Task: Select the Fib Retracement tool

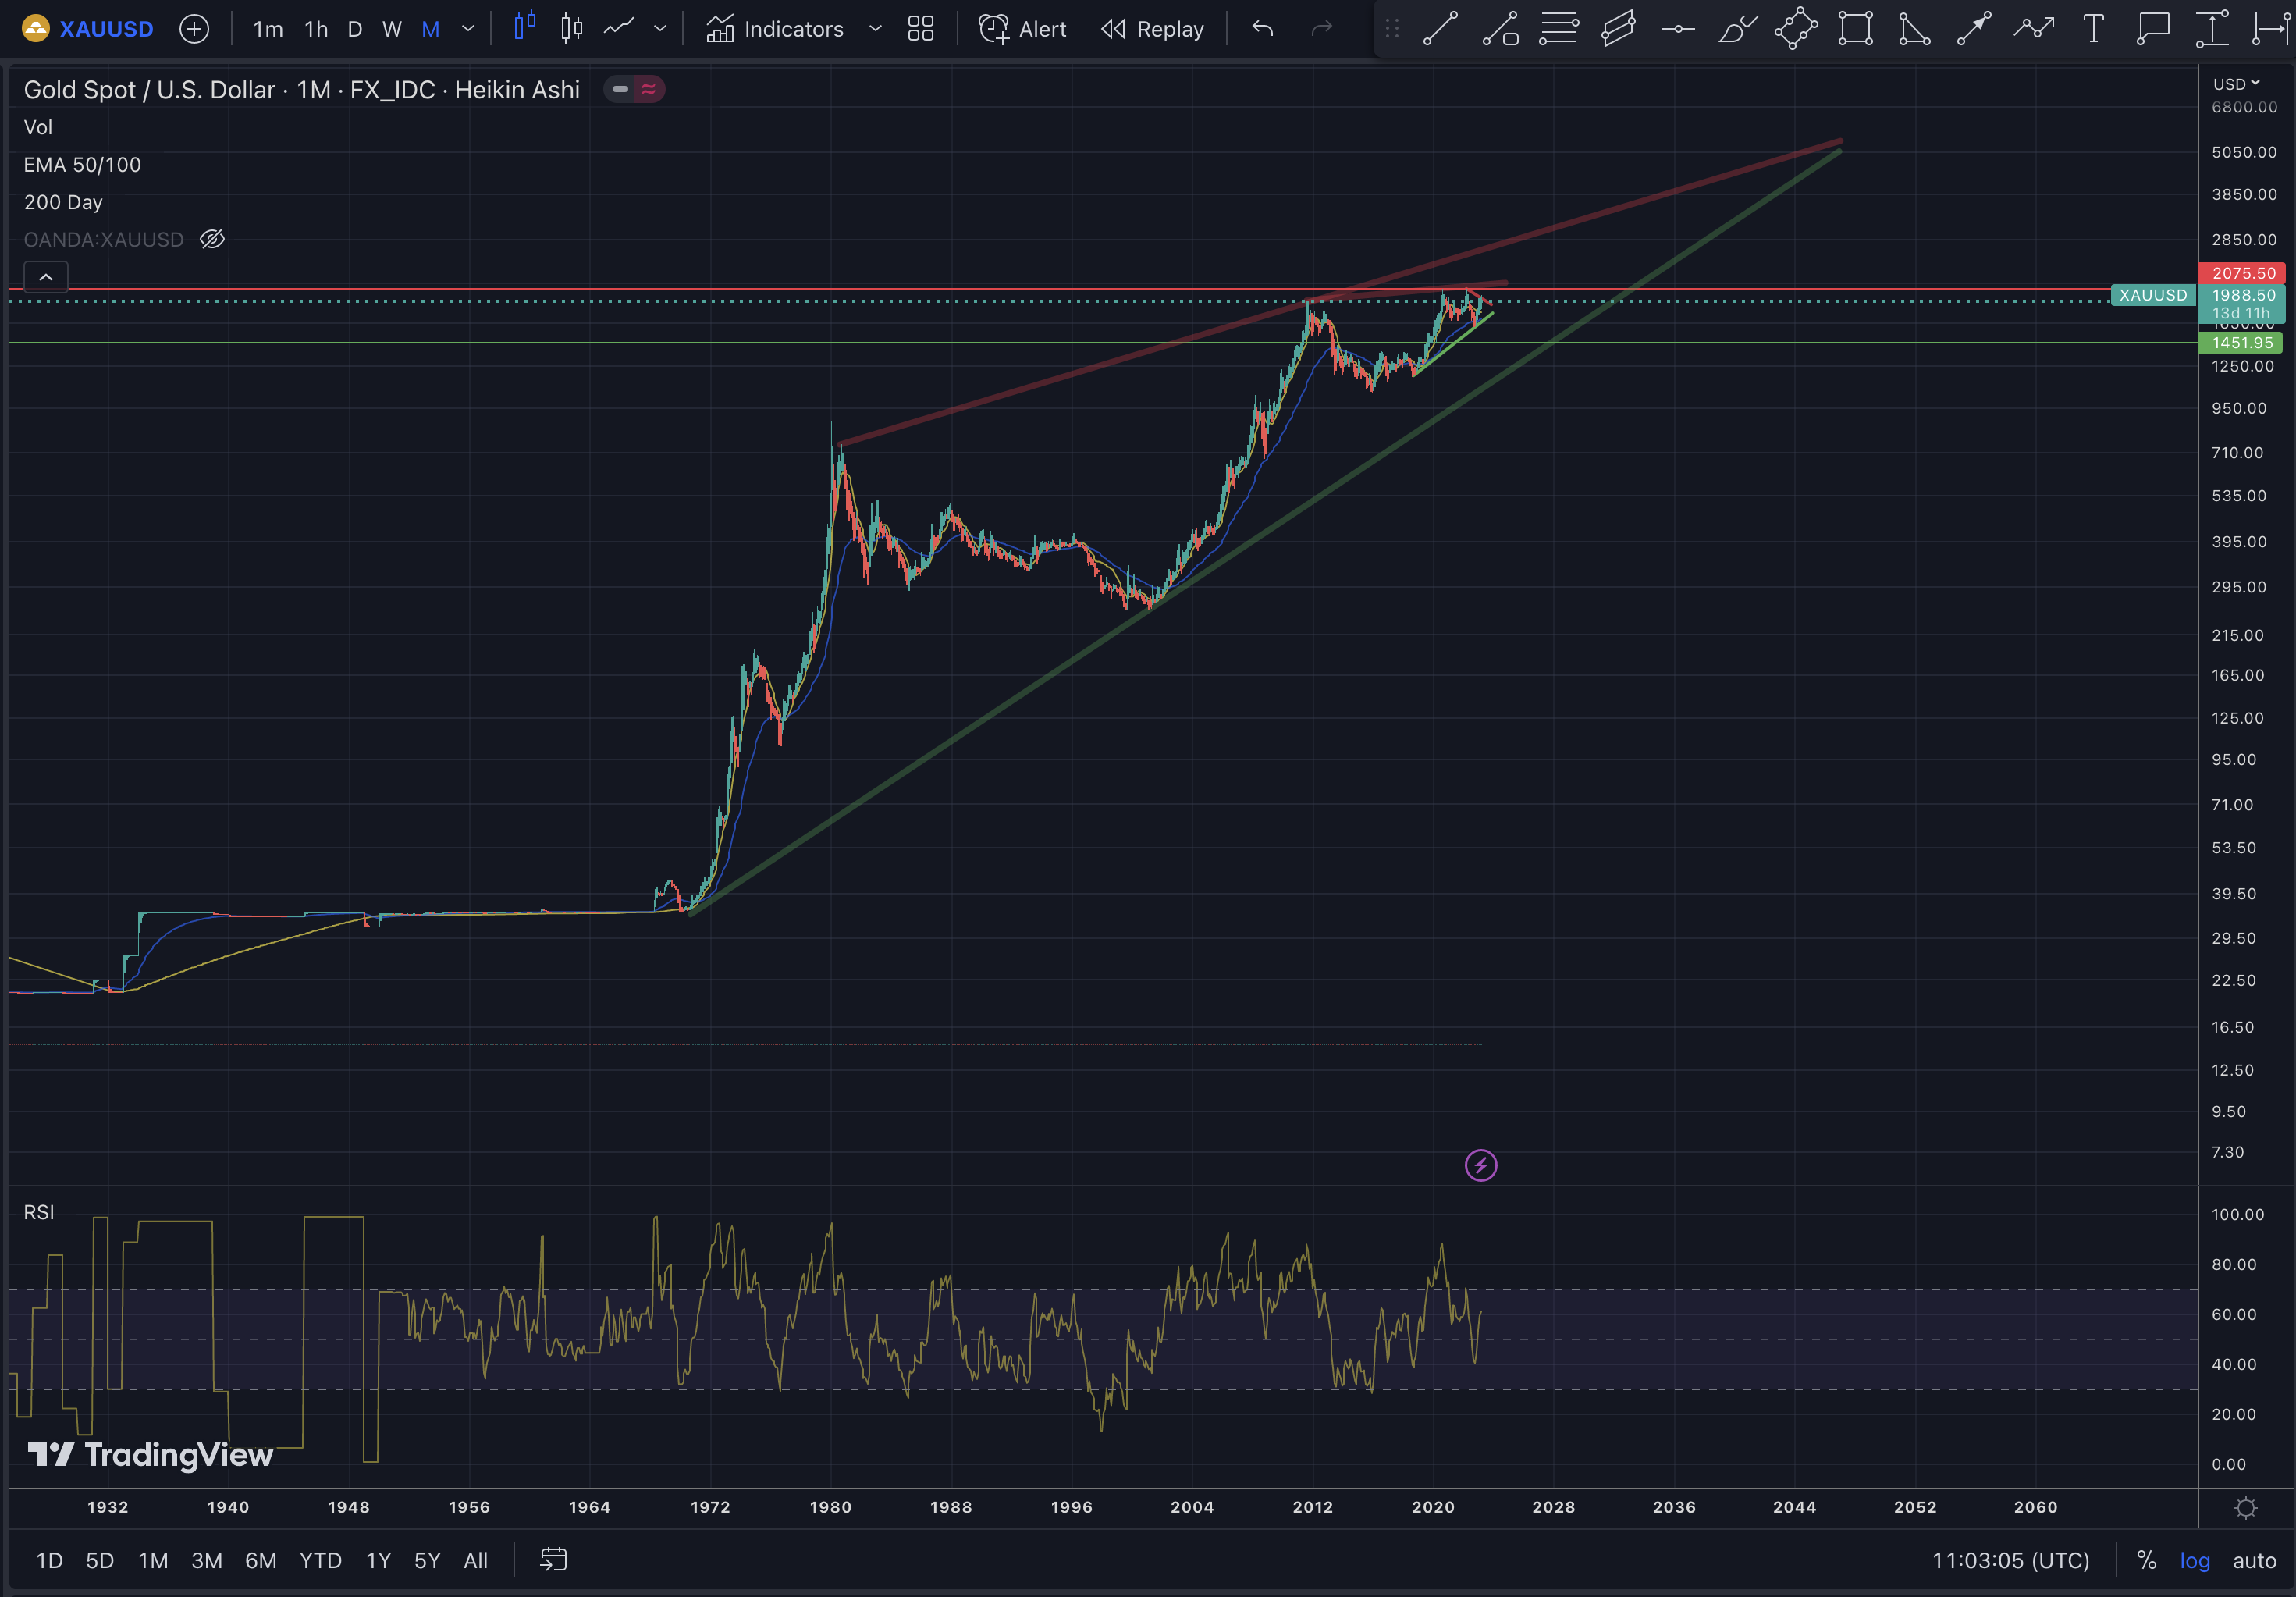Action: click(1559, 29)
